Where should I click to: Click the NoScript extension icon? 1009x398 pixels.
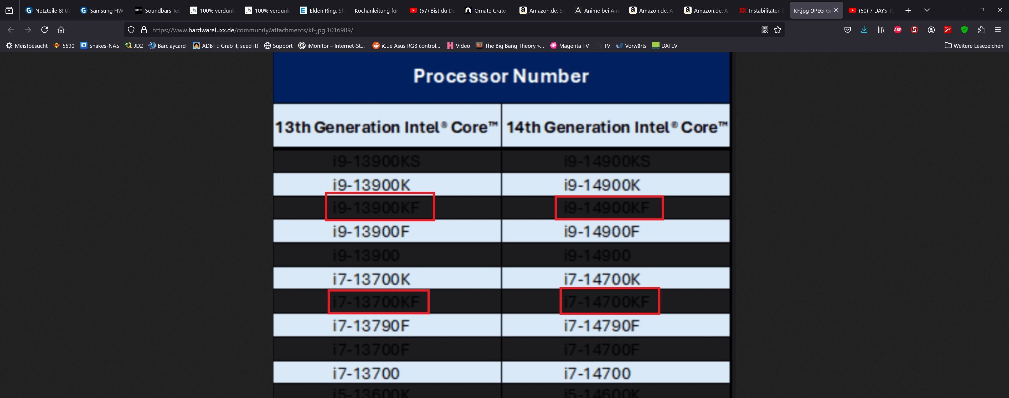[x=914, y=30]
